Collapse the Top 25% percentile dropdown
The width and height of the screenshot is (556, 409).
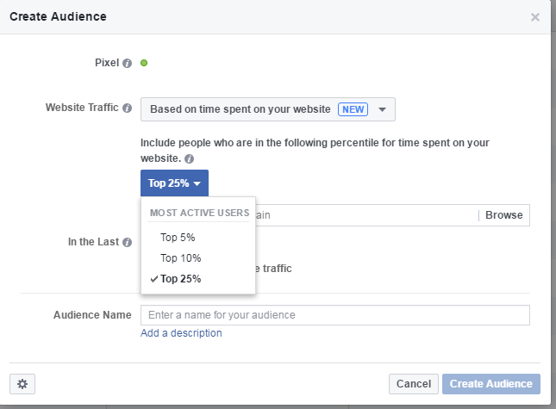pyautogui.click(x=174, y=183)
